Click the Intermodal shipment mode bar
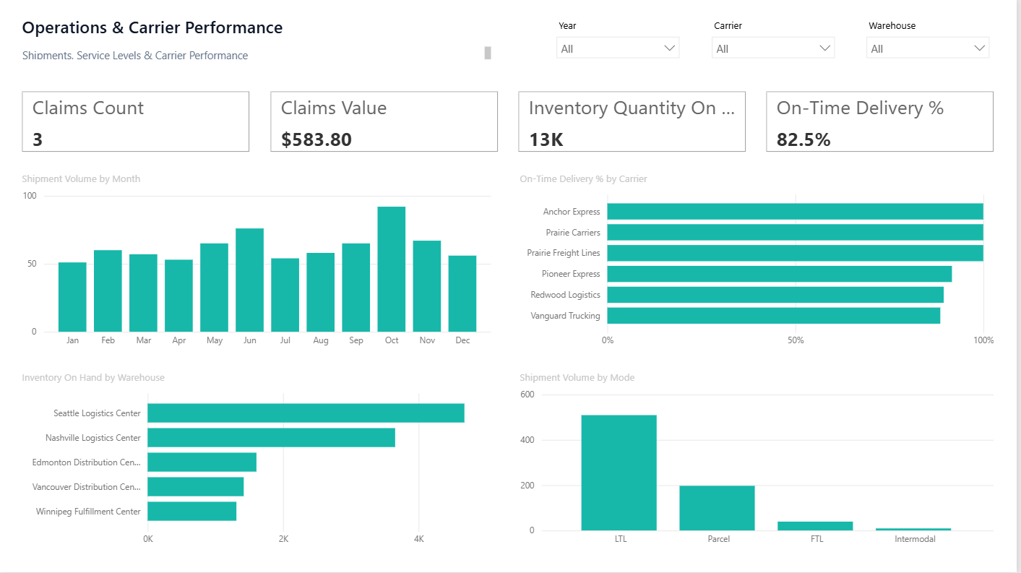This screenshot has height=573, width=1021. pos(913,529)
